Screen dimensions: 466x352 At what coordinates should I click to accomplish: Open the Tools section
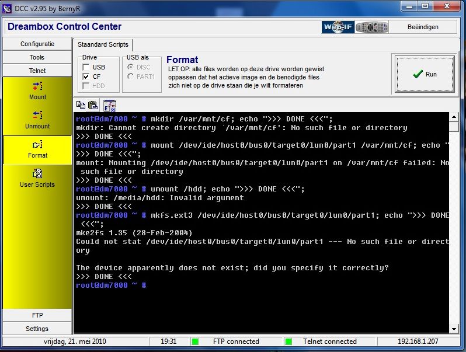(x=37, y=57)
